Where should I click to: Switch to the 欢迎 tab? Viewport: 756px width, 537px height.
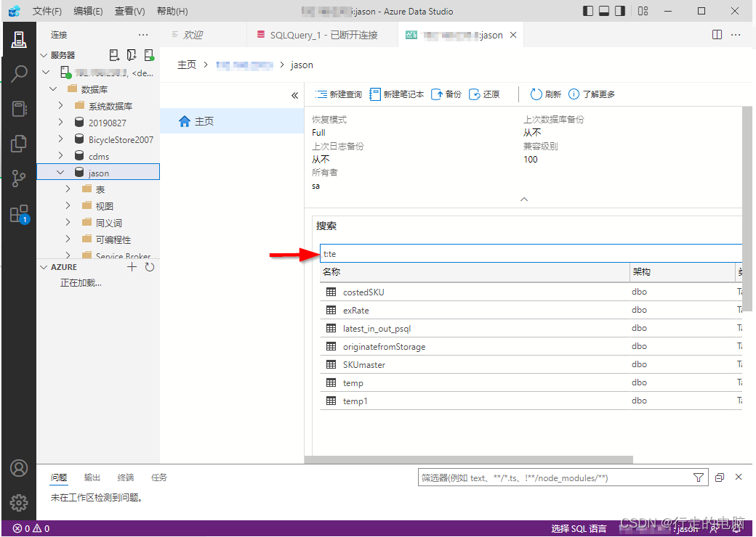(203, 35)
